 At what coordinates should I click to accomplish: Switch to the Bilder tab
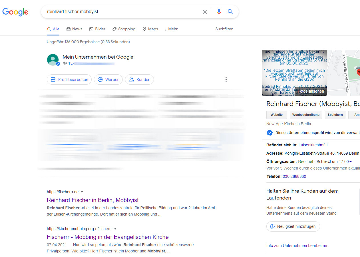[x=97, y=29]
